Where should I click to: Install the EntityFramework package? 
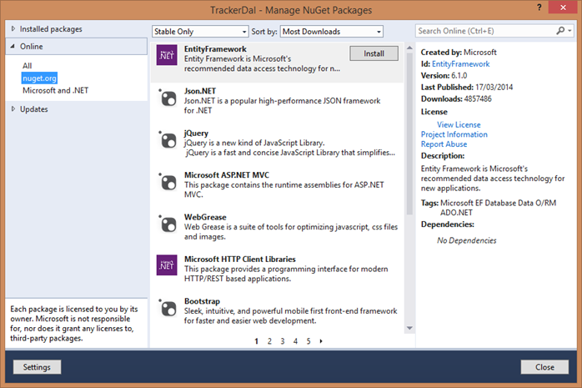[374, 53]
